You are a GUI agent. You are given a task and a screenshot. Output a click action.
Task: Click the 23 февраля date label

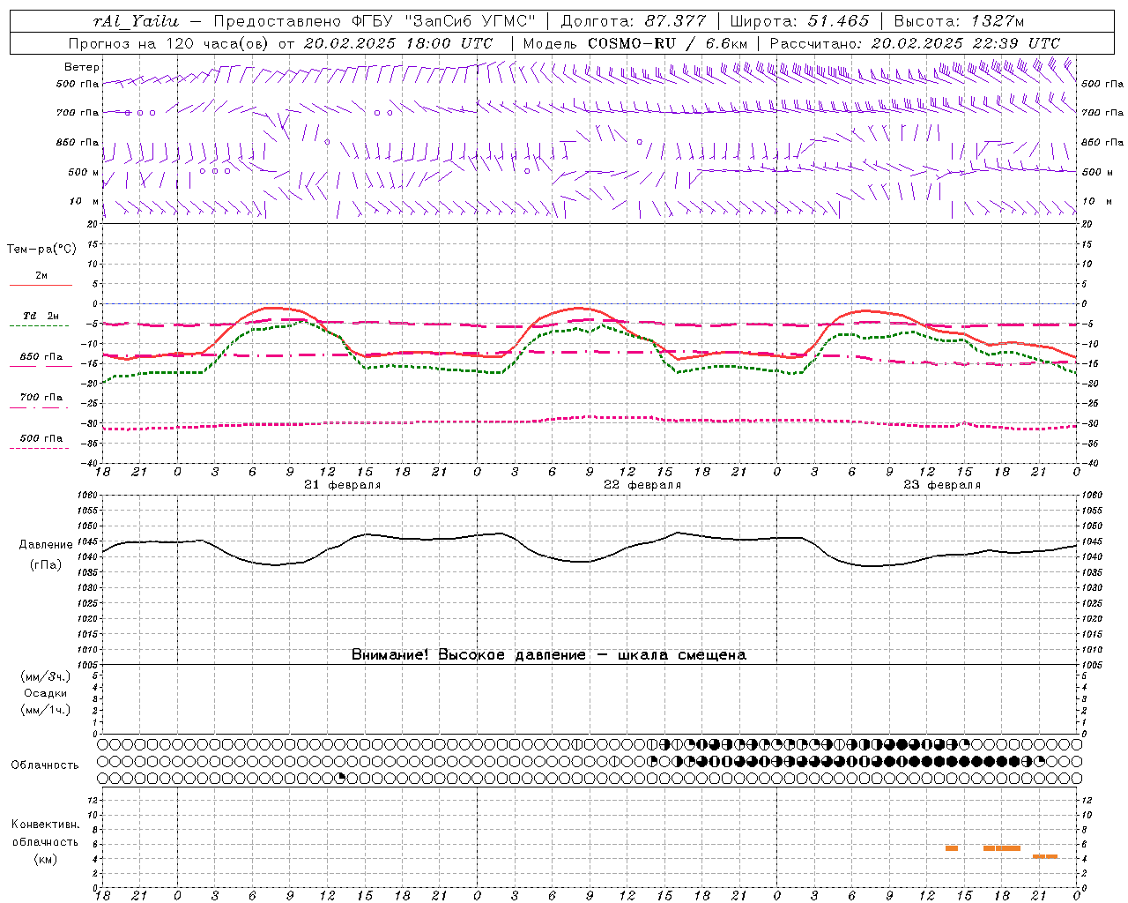click(942, 485)
